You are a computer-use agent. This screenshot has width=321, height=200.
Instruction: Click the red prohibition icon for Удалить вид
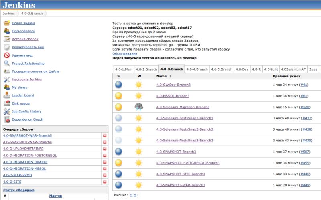(7, 55)
